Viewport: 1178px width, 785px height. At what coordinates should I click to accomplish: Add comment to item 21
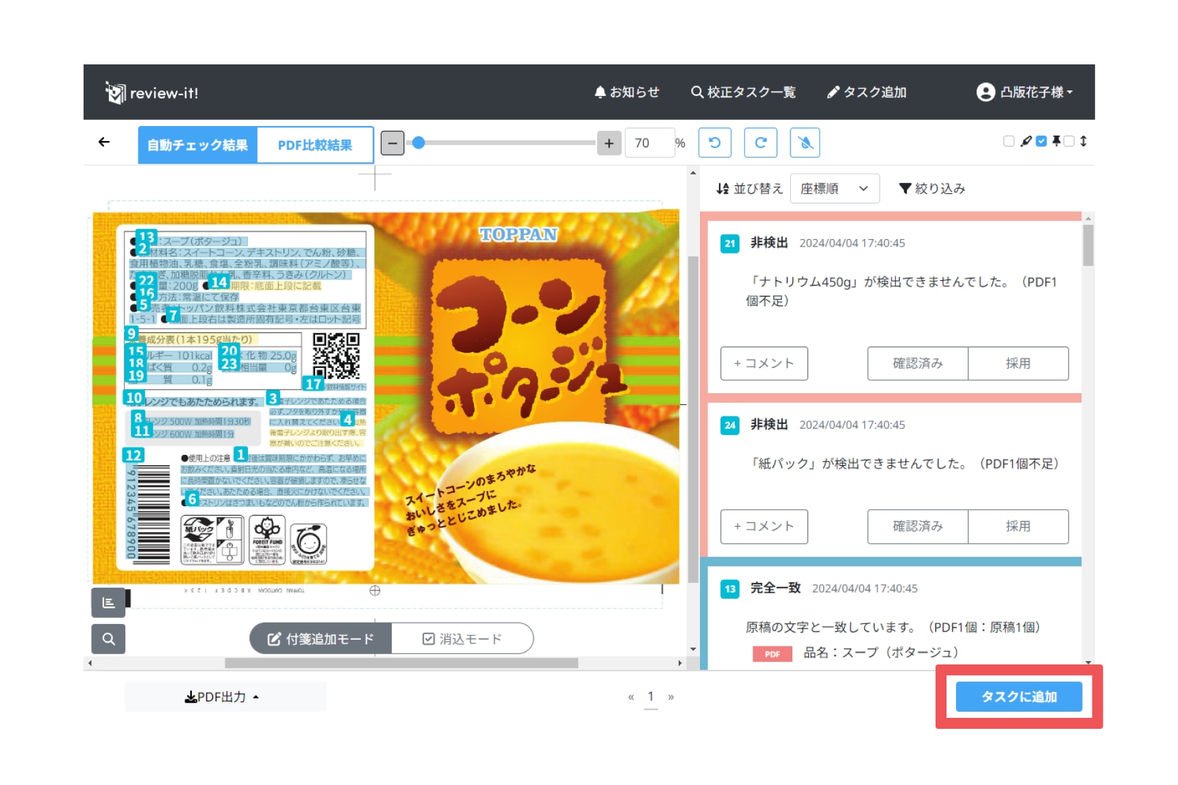pos(764,363)
